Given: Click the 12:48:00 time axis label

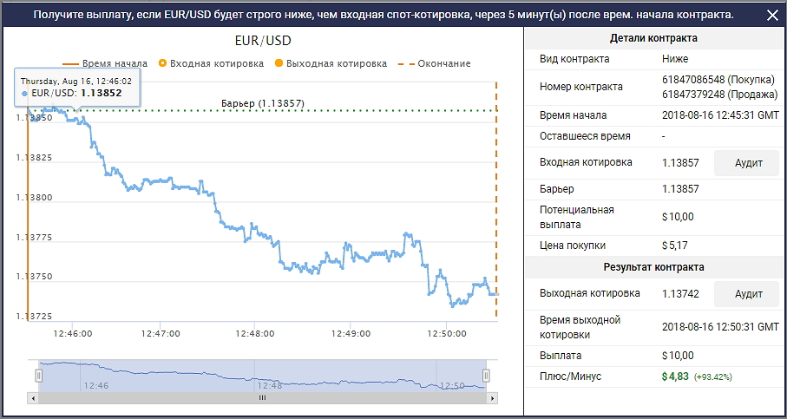Looking at the screenshot, I should (255, 333).
